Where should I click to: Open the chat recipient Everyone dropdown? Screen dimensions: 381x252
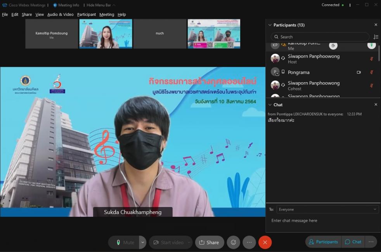327,209
